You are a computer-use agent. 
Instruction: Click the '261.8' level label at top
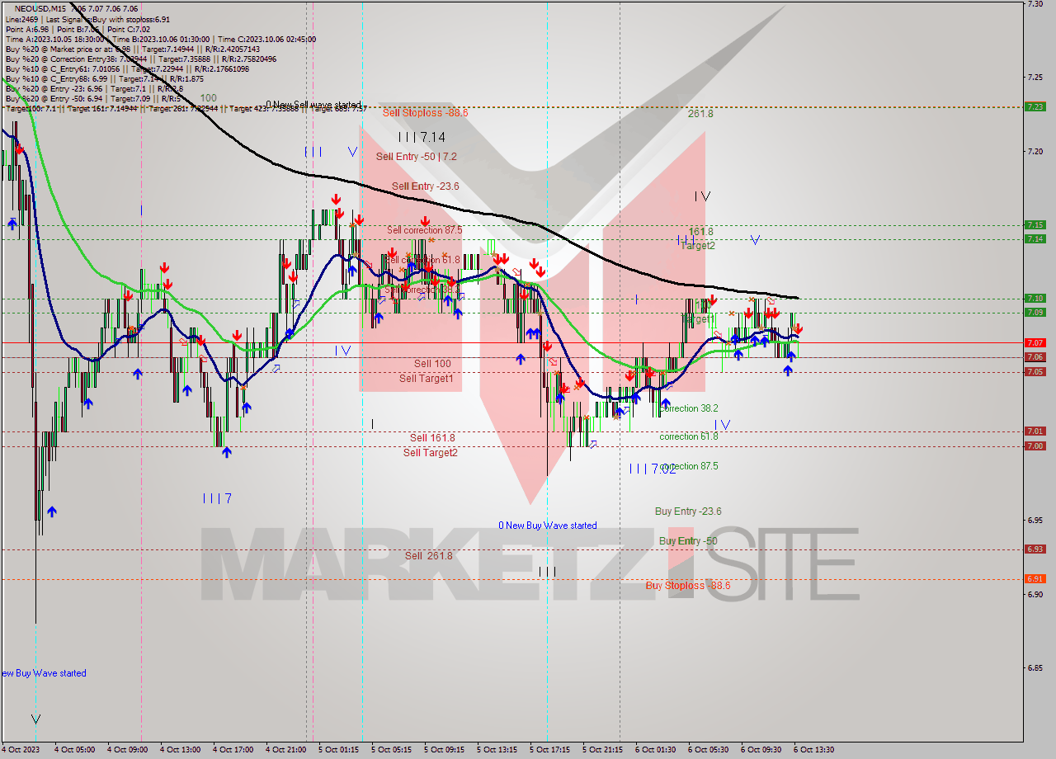700,114
